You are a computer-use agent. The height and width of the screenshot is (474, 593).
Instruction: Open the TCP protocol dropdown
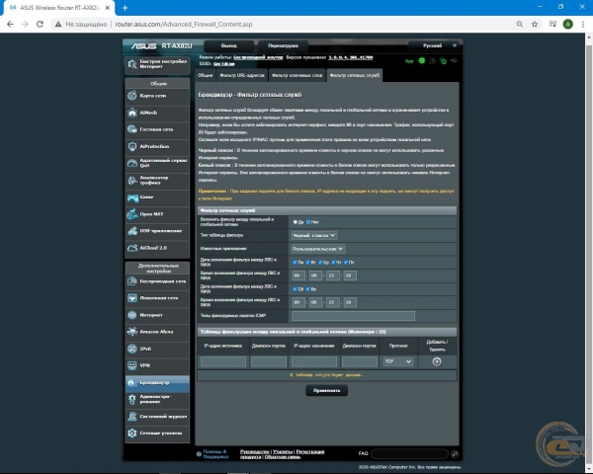click(x=398, y=361)
